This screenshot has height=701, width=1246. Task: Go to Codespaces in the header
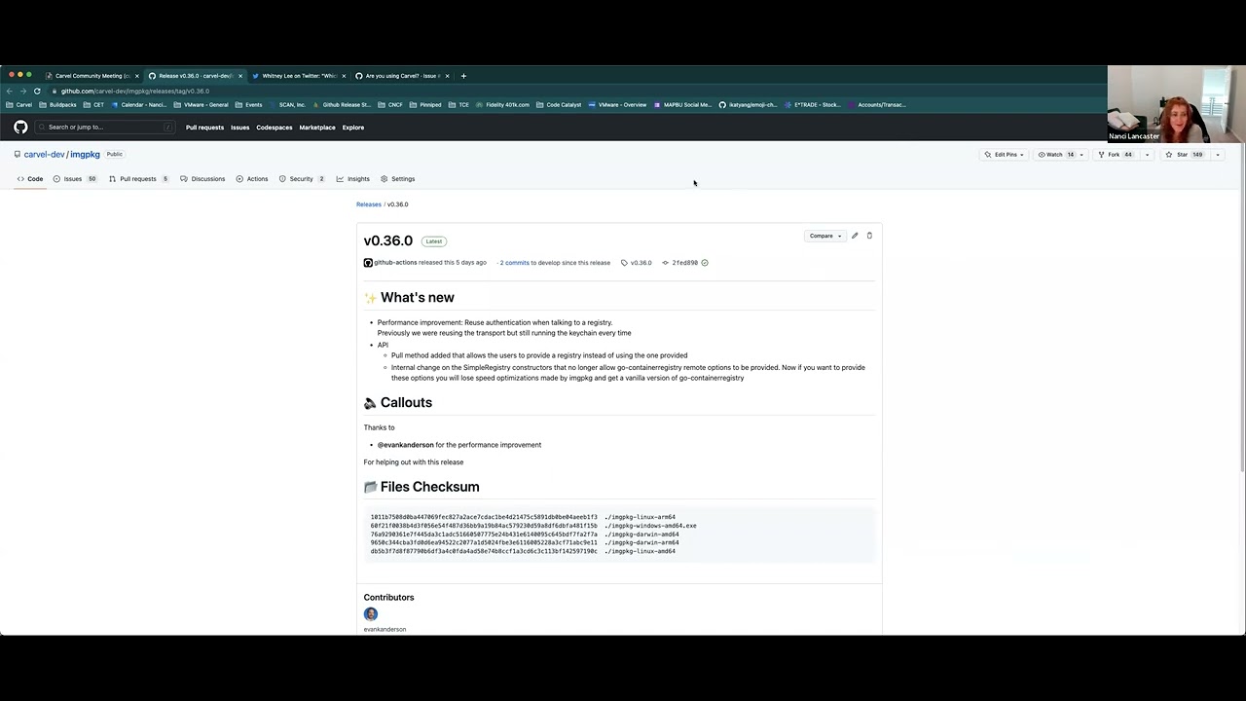point(274,128)
